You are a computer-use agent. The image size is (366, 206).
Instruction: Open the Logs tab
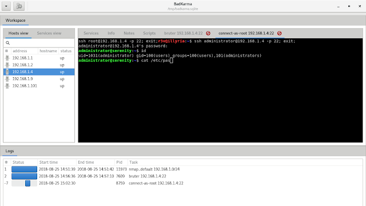pyautogui.click(x=10, y=151)
